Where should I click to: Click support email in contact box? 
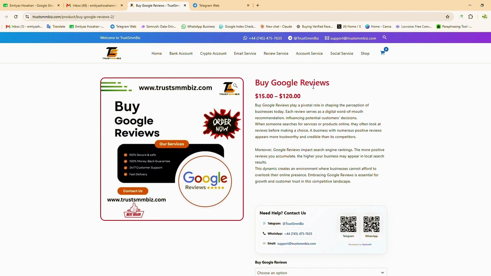tap(297, 244)
